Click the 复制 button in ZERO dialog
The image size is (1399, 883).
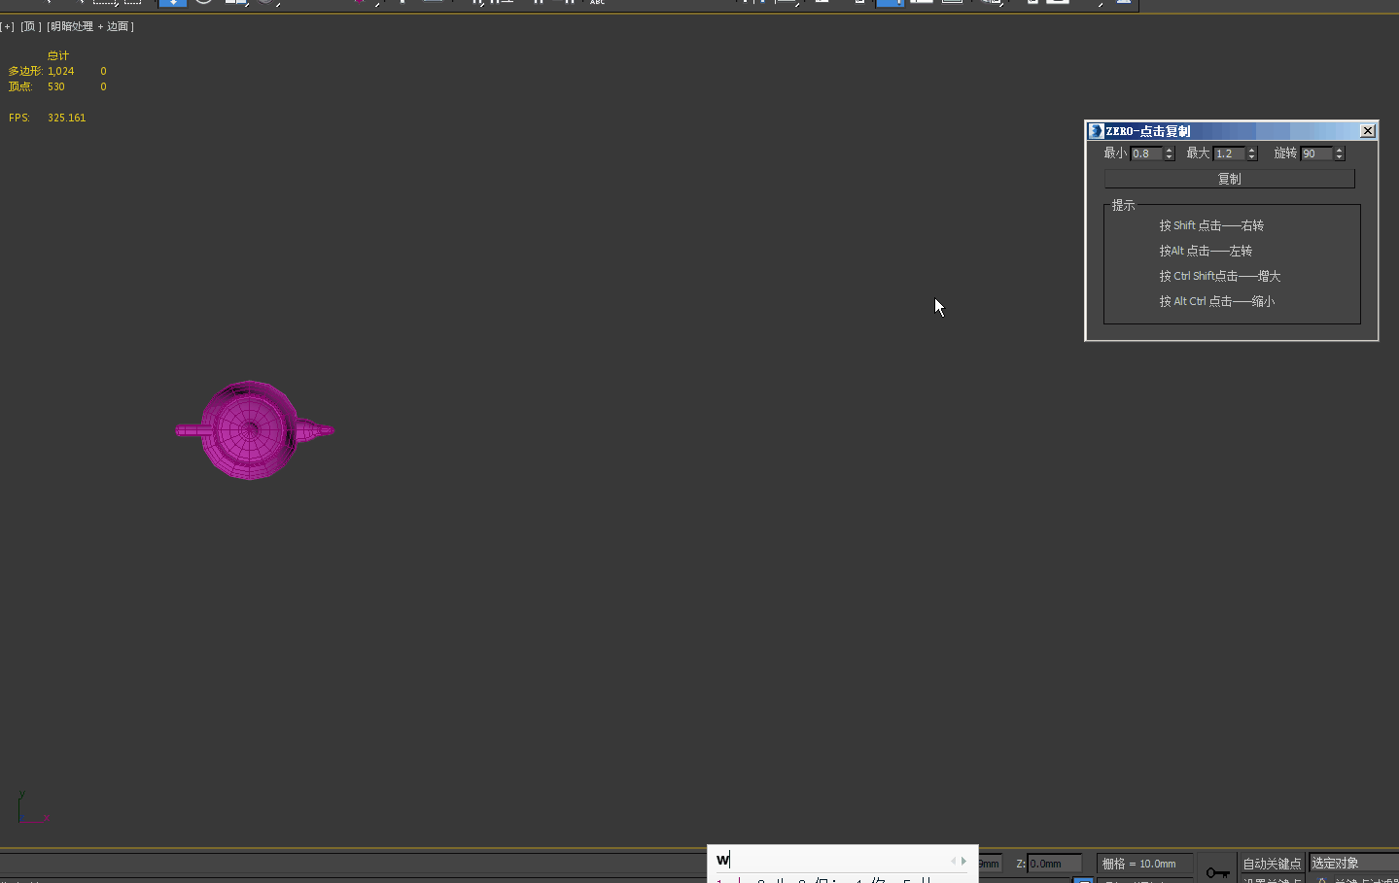pyautogui.click(x=1229, y=179)
